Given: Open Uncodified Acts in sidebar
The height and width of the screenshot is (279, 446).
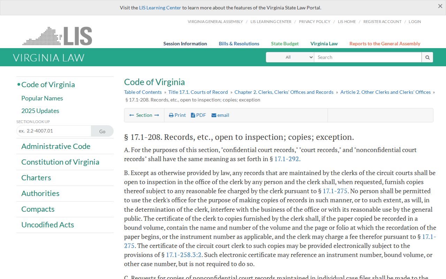Looking at the screenshot, I should tap(48, 225).
